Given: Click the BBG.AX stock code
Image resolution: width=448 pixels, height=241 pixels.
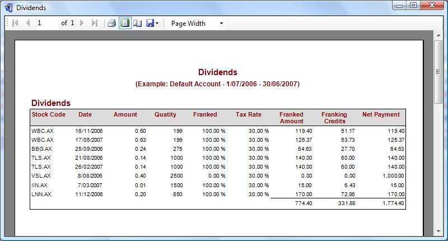Looking at the screenshot, I should [41, 149].
